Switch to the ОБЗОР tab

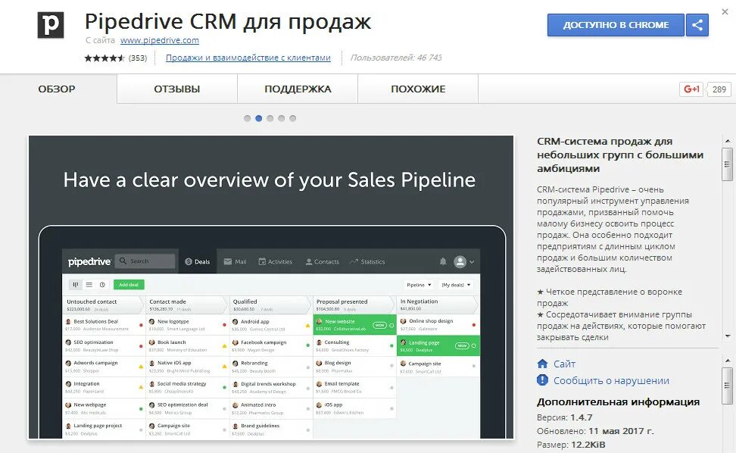[x=58, y=89]
